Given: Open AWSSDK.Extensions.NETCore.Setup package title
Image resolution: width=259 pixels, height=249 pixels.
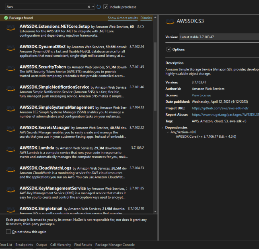Looking at the screenshot, I should [x=55, y=26].
